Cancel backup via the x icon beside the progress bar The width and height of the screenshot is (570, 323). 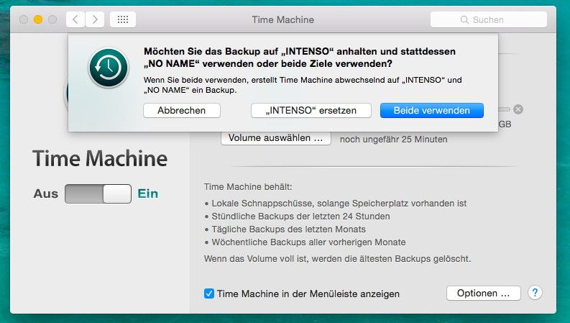tap(518, 109)
